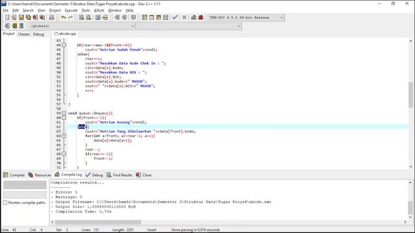Click the Profile Analysis chart icon

coord(194,17)
